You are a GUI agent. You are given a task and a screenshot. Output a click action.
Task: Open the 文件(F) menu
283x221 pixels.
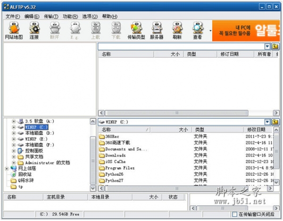pyautogui.click(x=13, y=16)
